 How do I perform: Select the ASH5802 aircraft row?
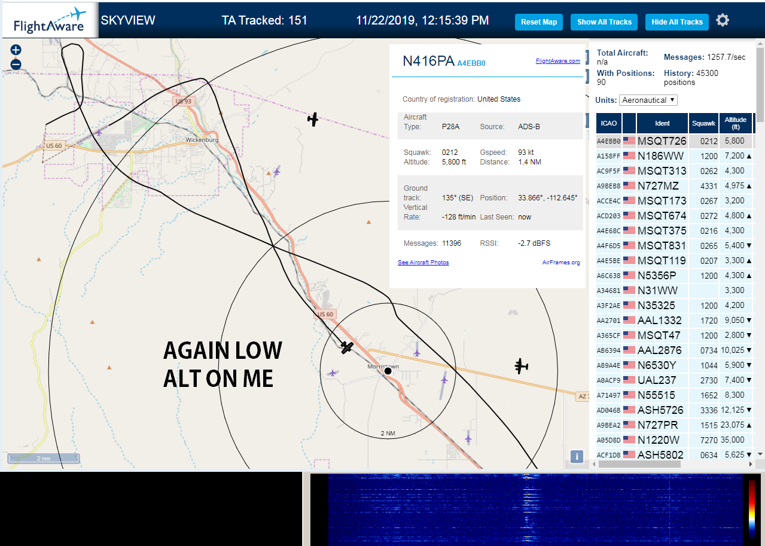click(x=674, y=455)
